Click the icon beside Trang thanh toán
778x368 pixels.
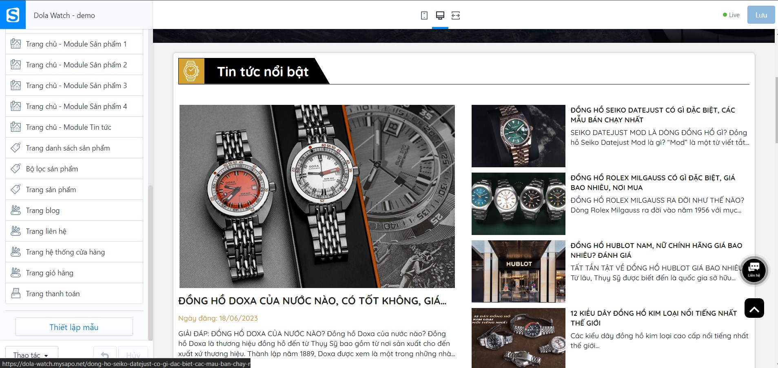16,293
